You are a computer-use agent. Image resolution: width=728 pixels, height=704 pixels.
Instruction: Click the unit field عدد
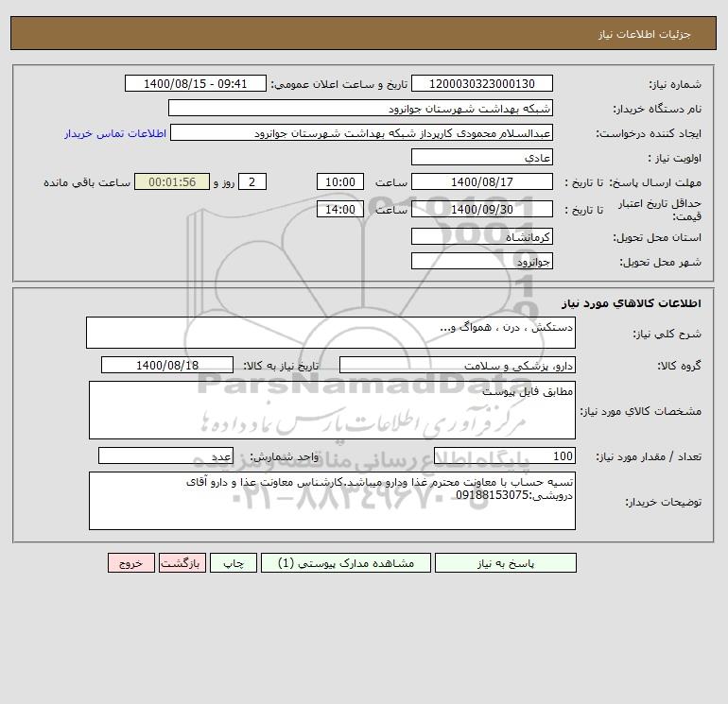165,455
